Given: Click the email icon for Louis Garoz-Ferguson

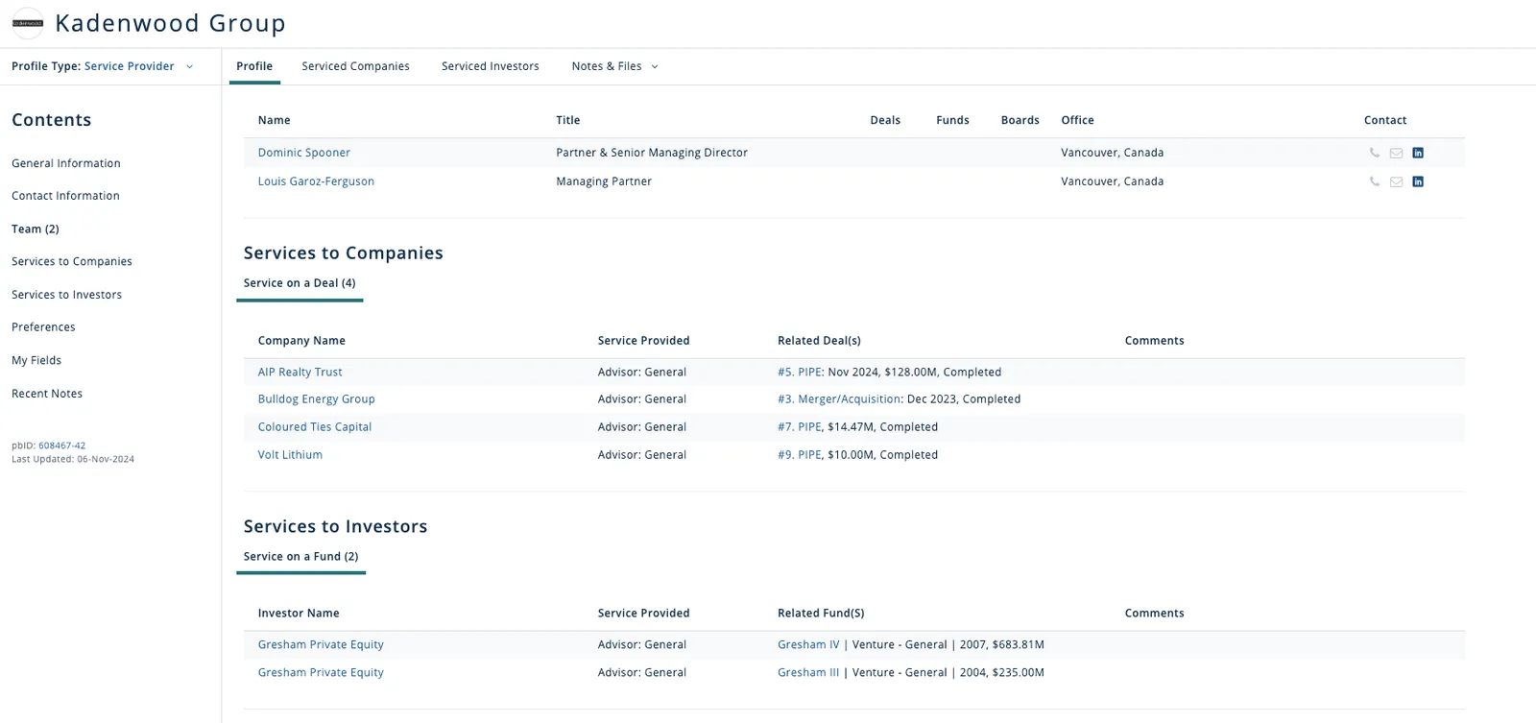Looking at the screenshot, I should coord(1396,181).
